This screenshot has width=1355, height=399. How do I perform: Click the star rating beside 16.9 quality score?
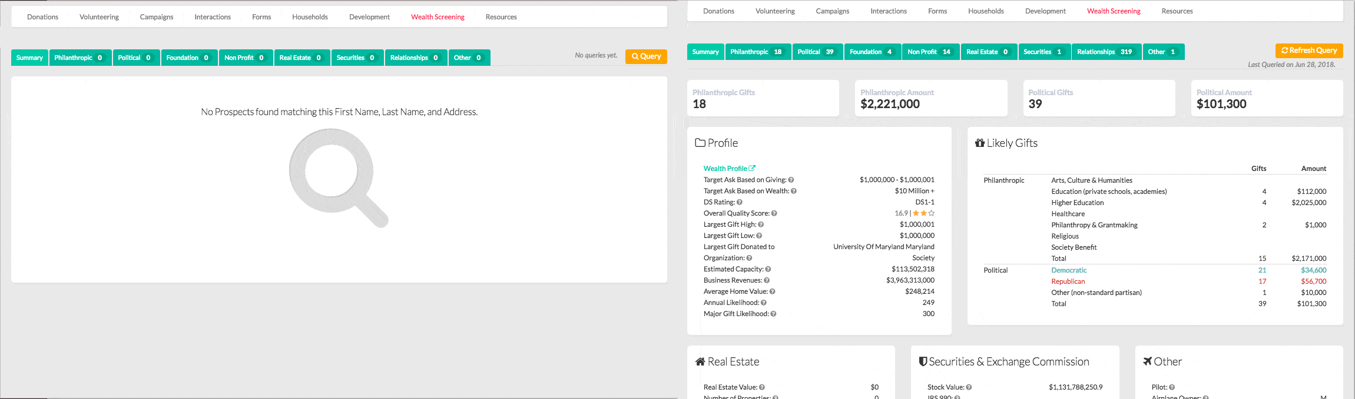923,213
